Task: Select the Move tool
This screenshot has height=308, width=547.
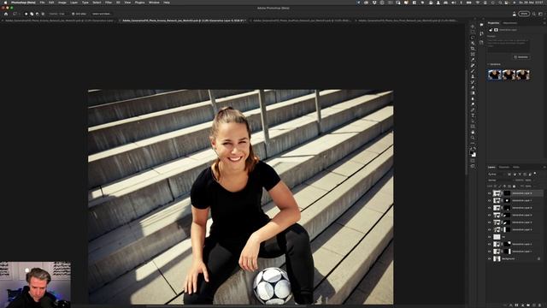Action: [473, 27]
